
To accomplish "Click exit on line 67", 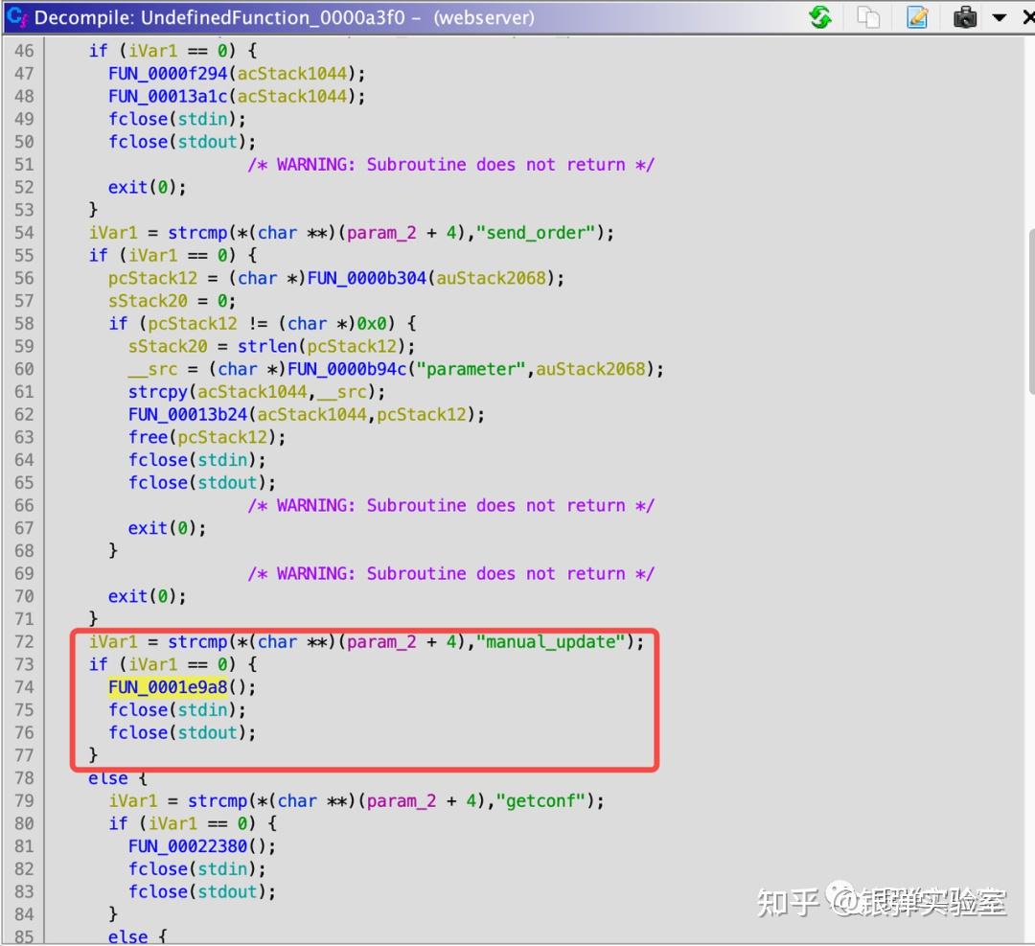I will 148,528.
